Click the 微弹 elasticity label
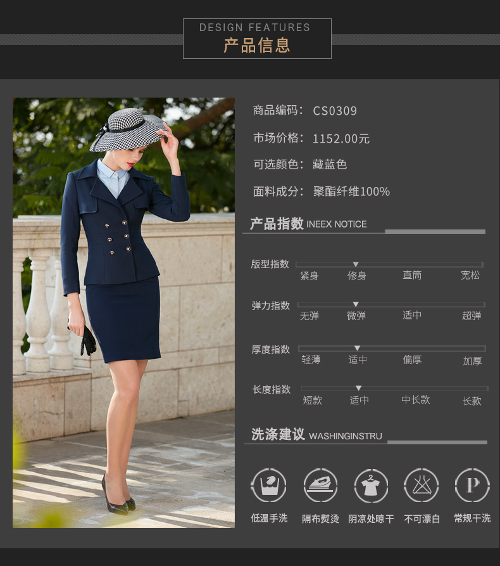The width and height of the screenshot is (500, 566). 356,316
